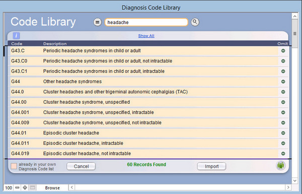Omit the G44.00 cluster headache row

(283, 102)
